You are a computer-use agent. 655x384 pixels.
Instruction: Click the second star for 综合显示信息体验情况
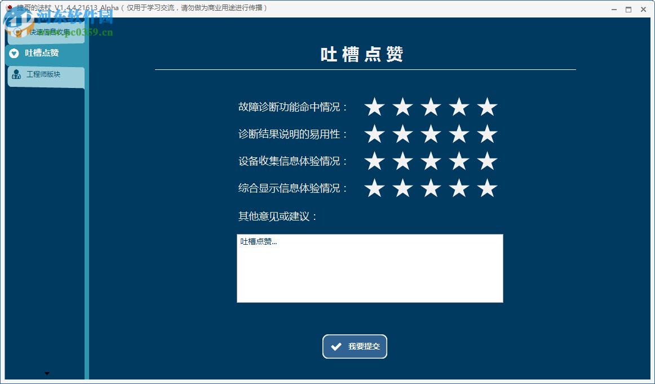pyautogui.click(x=402, y=189)
